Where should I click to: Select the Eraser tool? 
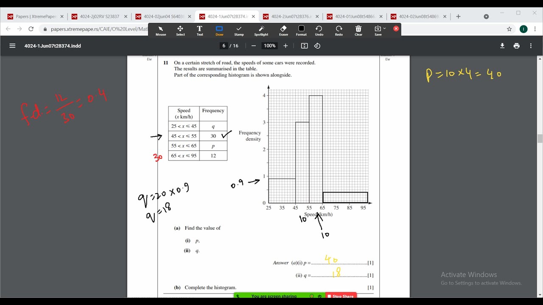[x=283, y=30]
